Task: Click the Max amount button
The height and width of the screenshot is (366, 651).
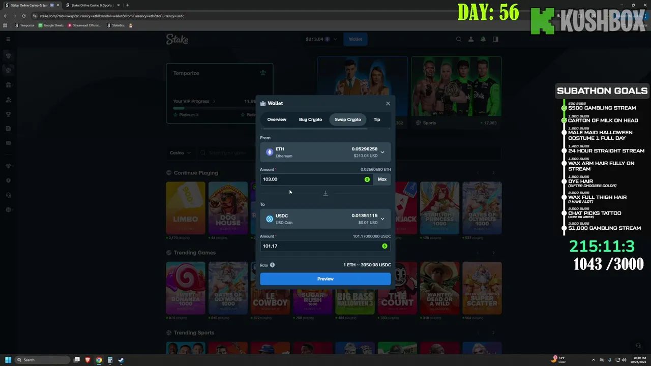Action: click(382, 179)
